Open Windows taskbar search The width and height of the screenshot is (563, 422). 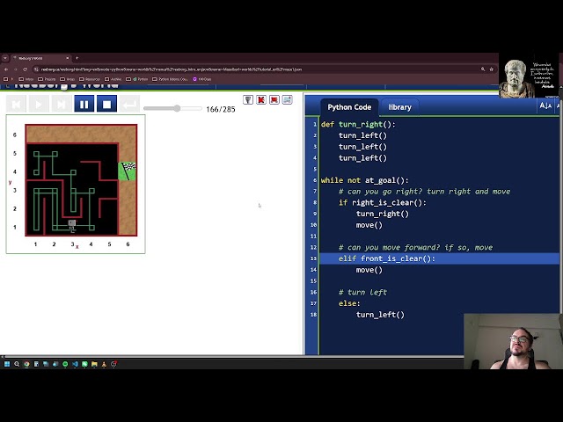click(x=17, y=364)
